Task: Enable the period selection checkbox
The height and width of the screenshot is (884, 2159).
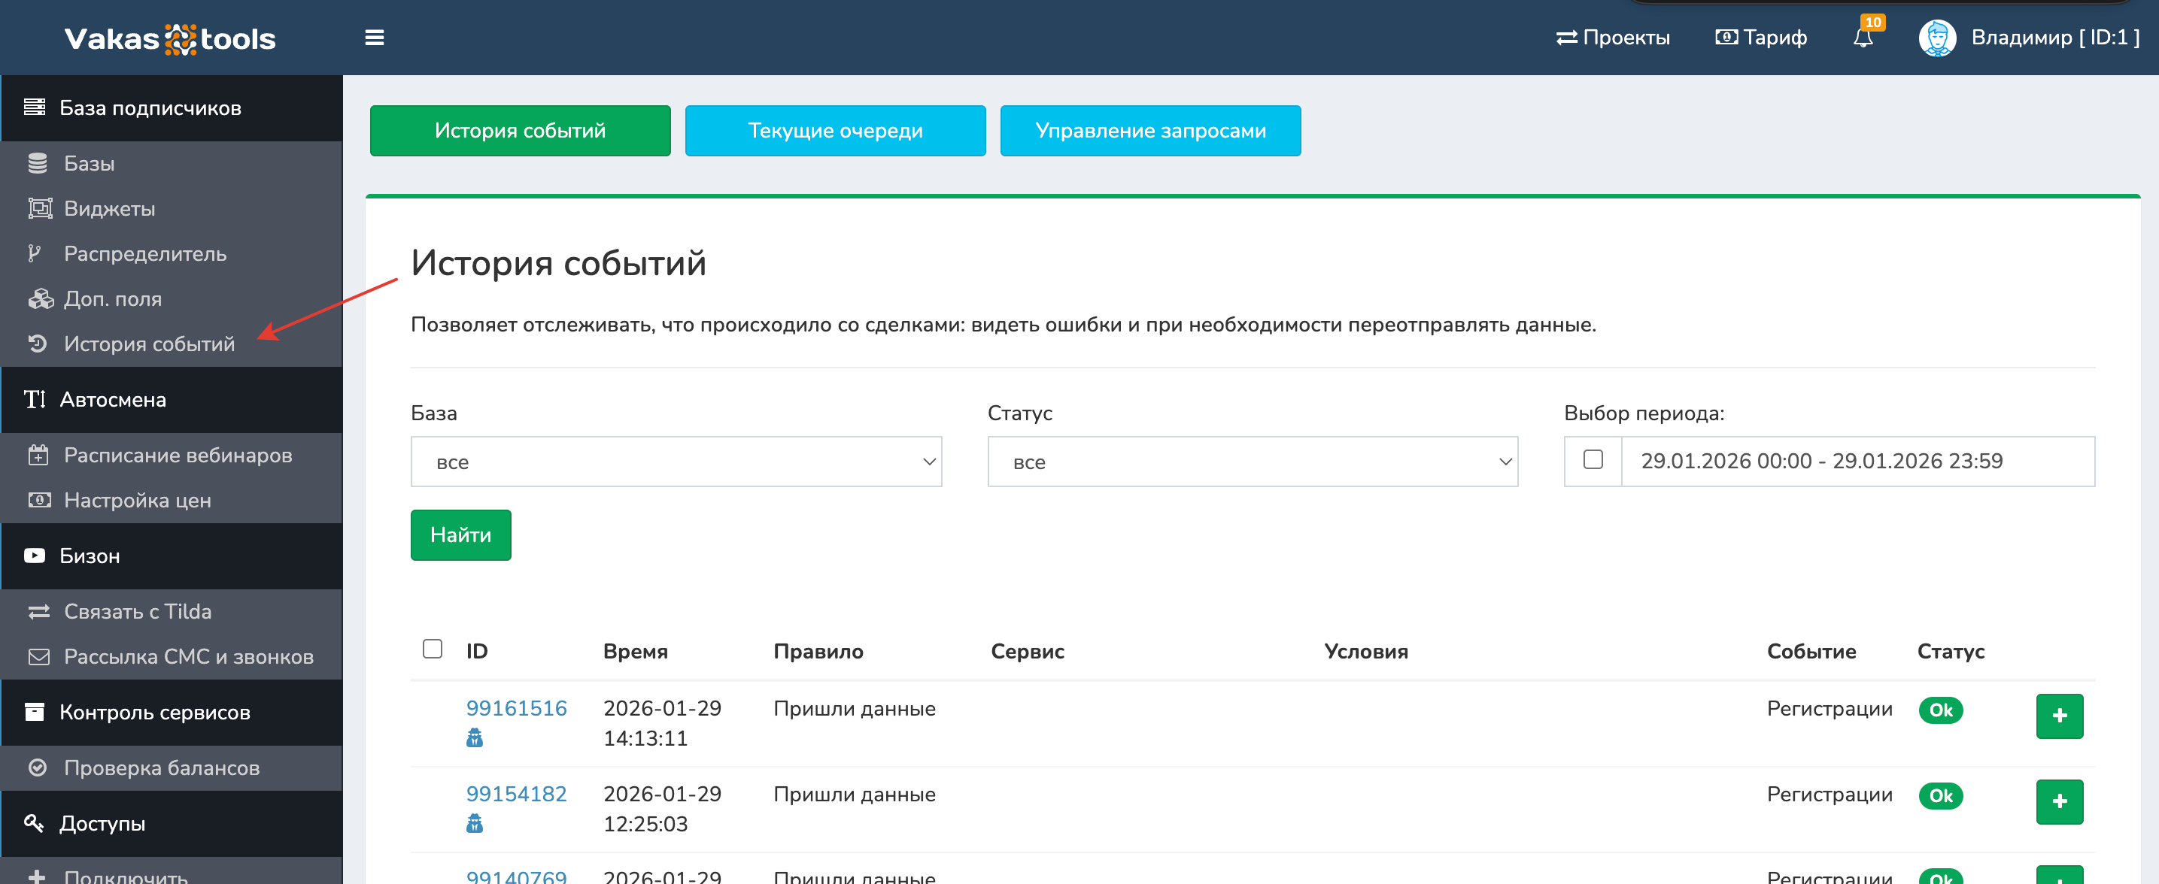Action: (x=1593, y=459)
